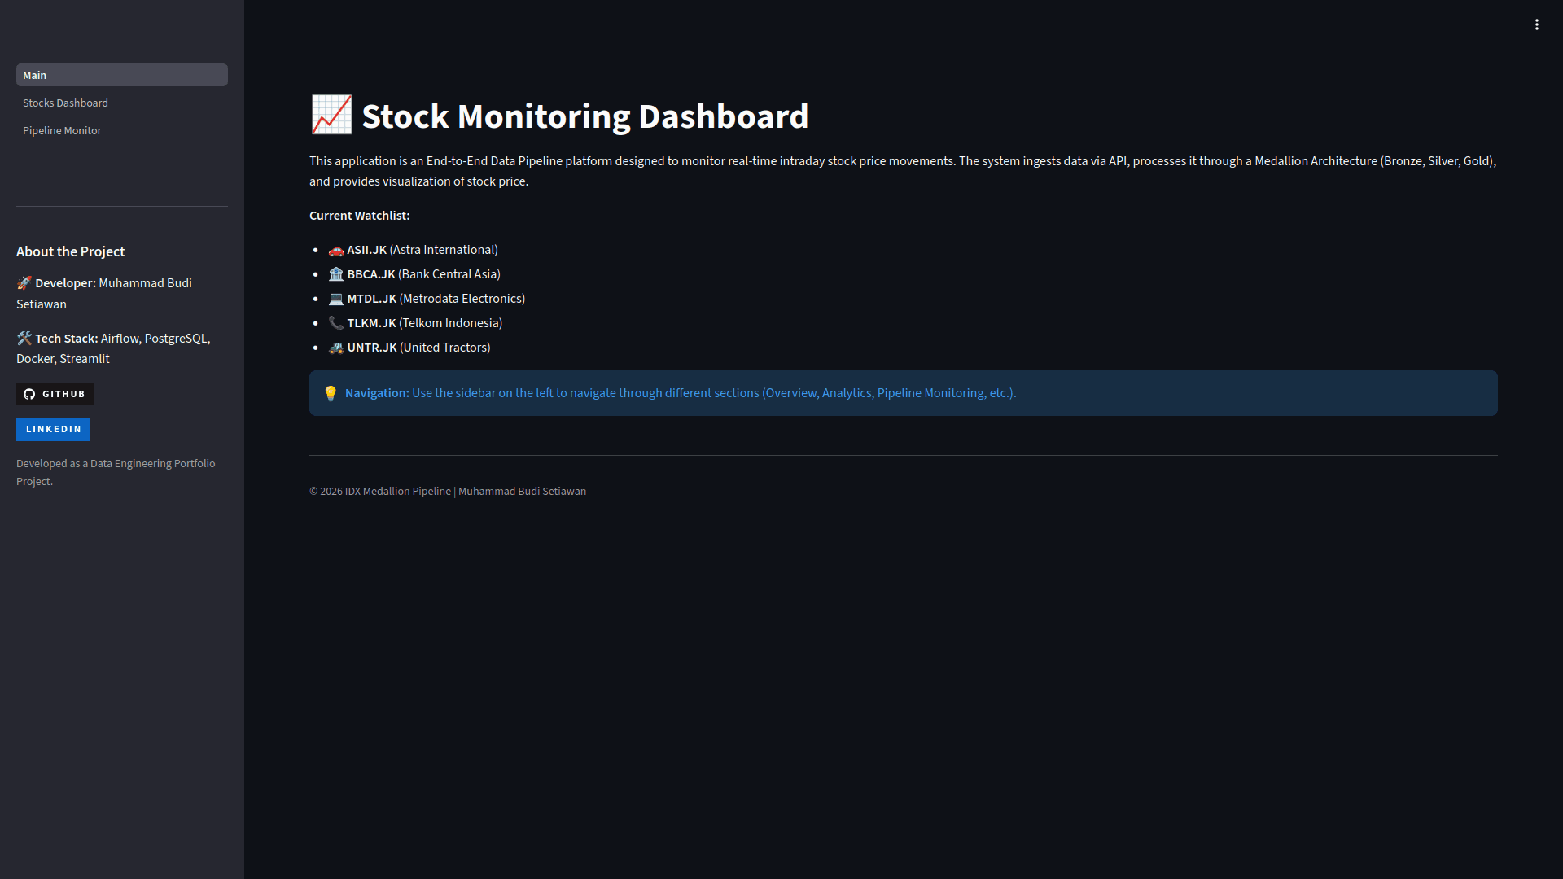Go to Pipeline Monitor page
Image resolution: width=1563 pixels, height=879 pixels.
(x=122, y=130)
